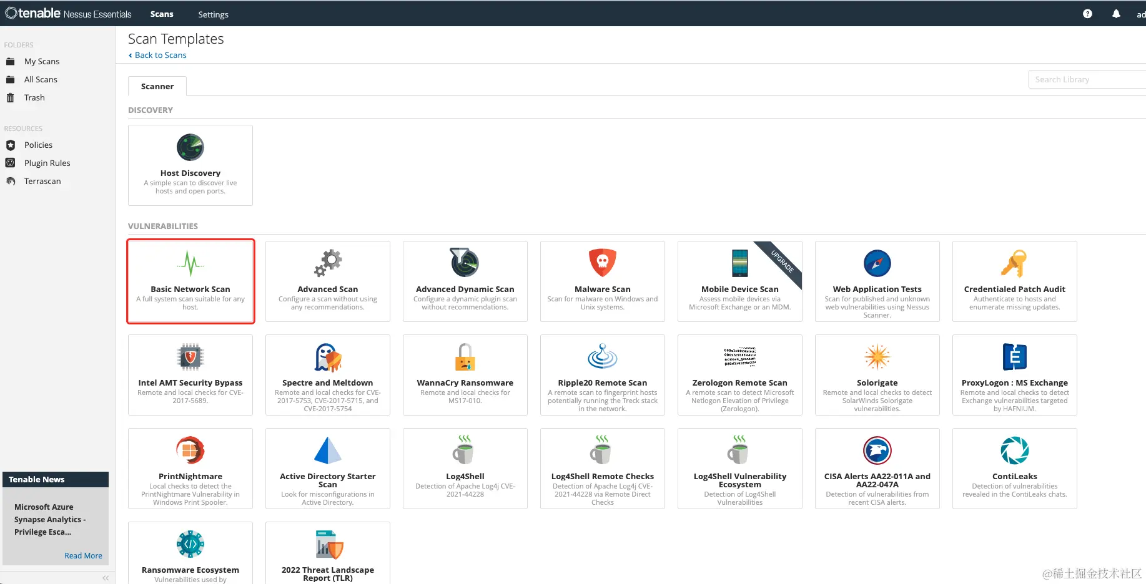The height and width of the screenshot is (584, 1146).
Task: Open Plugin Rules in Resources
Action: coord(47,163)
